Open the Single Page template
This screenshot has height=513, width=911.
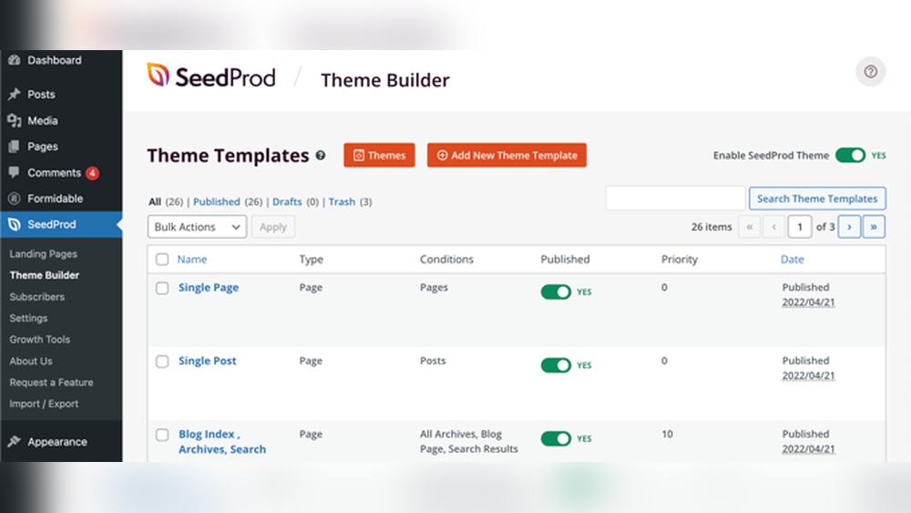coord(209,288)
